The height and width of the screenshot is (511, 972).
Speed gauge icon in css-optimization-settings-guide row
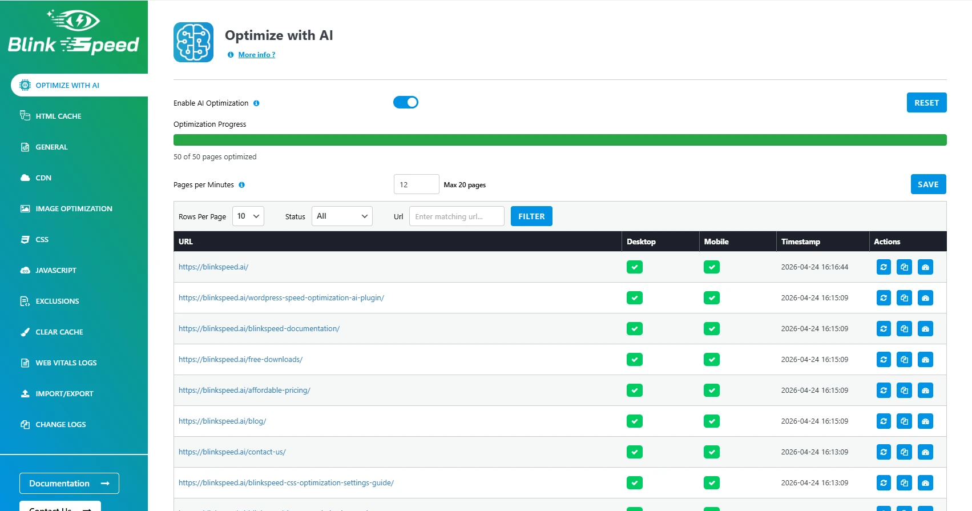925,483
